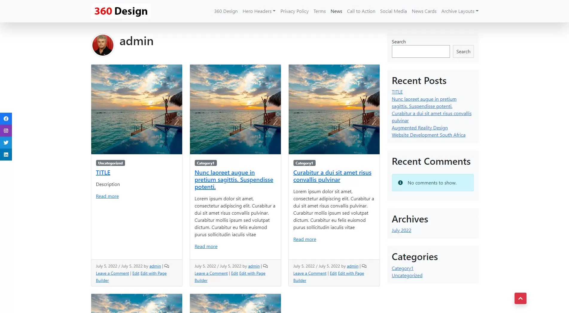Open Category1 in Categories widget
Image resolution: width=569 pixels, height=313 pixels.
tap(402, 268)
